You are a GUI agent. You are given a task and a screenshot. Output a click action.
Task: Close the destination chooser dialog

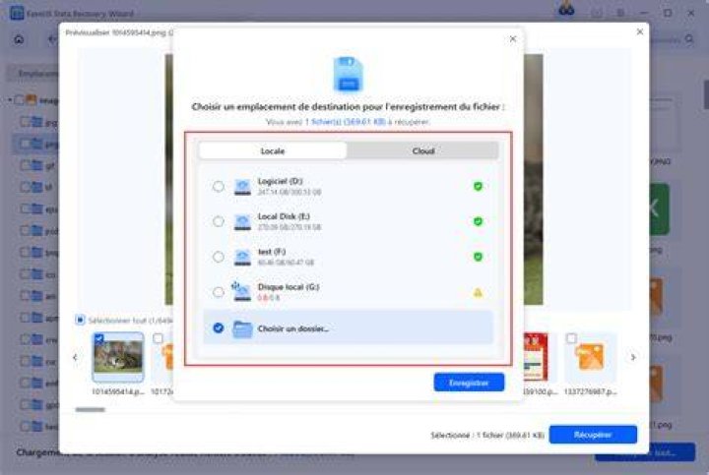513,38
